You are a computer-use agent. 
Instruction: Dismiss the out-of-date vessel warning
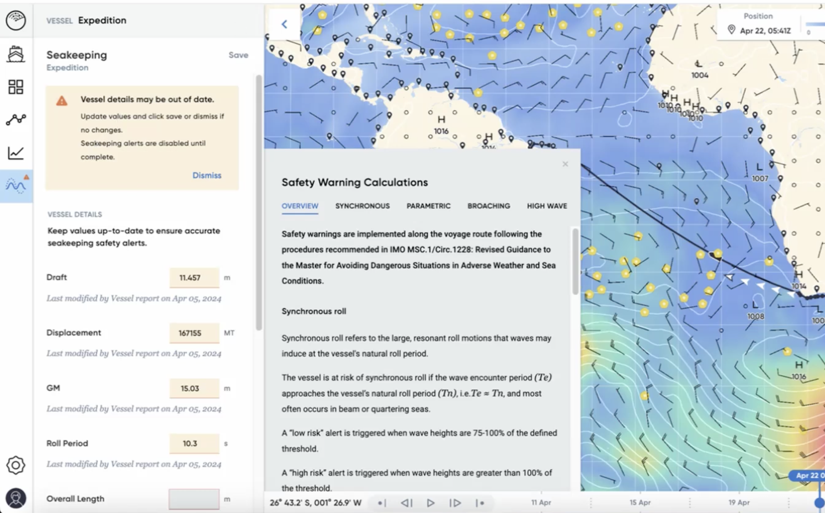[207, 175]
